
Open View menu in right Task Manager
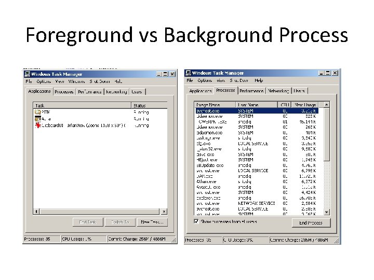(221, 80)
